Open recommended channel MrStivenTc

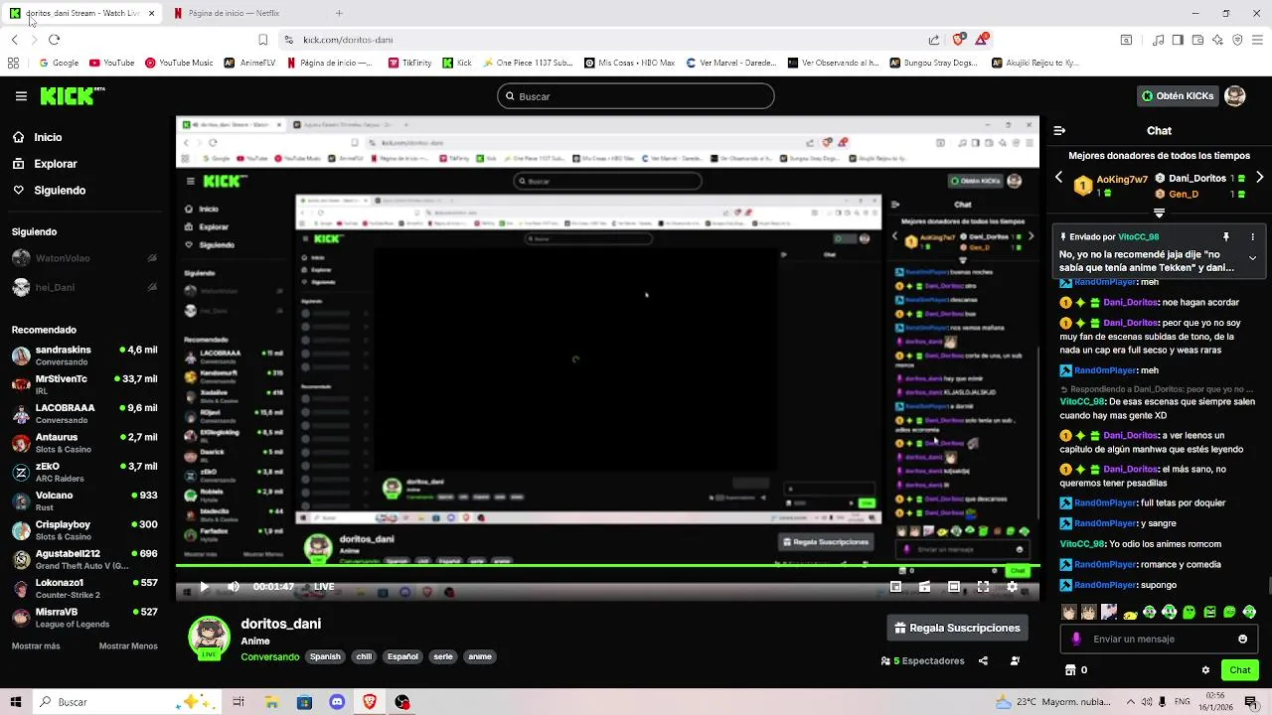click(84, 384)
